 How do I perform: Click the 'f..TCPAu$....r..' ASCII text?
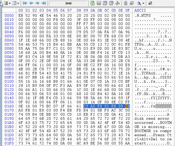[x=153, y=73]
